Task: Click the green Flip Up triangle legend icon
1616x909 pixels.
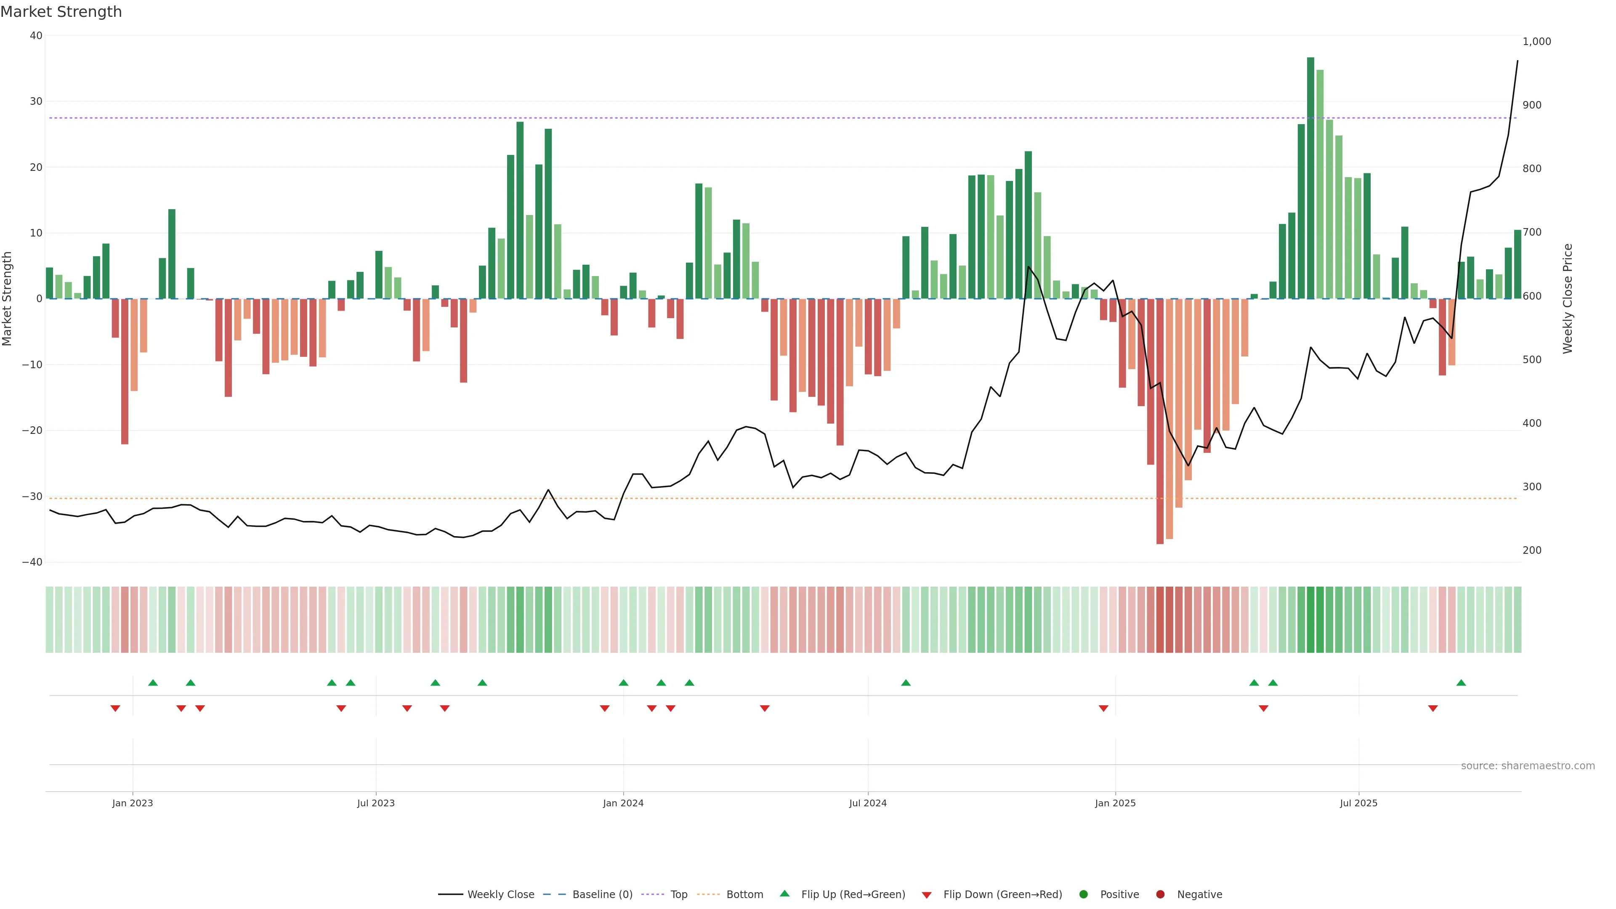Action: point(784,893)
